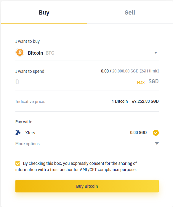Screen dimensions: 173x207
Task: Click the yellow checkmark beside Xfers balance
Action: point(156,133)
